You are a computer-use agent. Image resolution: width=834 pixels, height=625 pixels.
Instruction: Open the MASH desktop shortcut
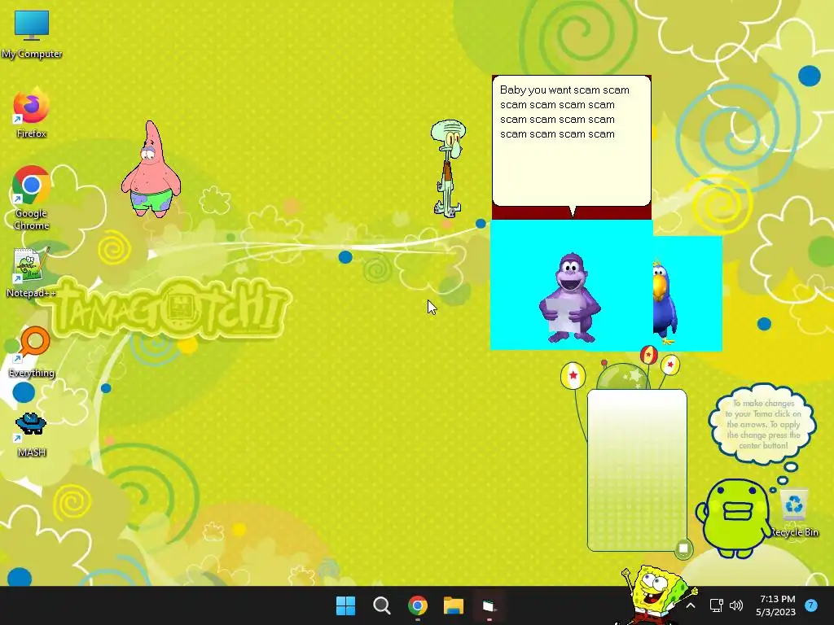pyautogui.click(x=32, y=435)
